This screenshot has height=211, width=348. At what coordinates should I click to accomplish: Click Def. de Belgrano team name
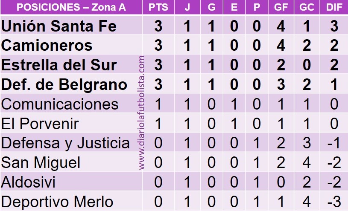point(64,84)
